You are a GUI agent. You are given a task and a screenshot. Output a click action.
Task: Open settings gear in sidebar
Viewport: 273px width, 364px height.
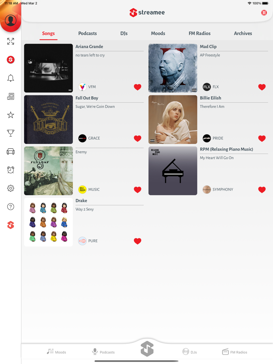(x=11, y=188)
